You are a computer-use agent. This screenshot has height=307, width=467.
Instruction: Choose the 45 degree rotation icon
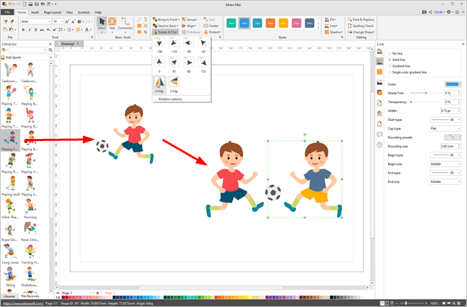174,62
